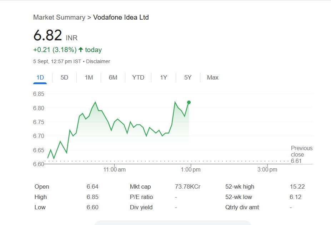Switch to the 5D chart tab
Screen dimensions: 331x225
click(64, 77)
